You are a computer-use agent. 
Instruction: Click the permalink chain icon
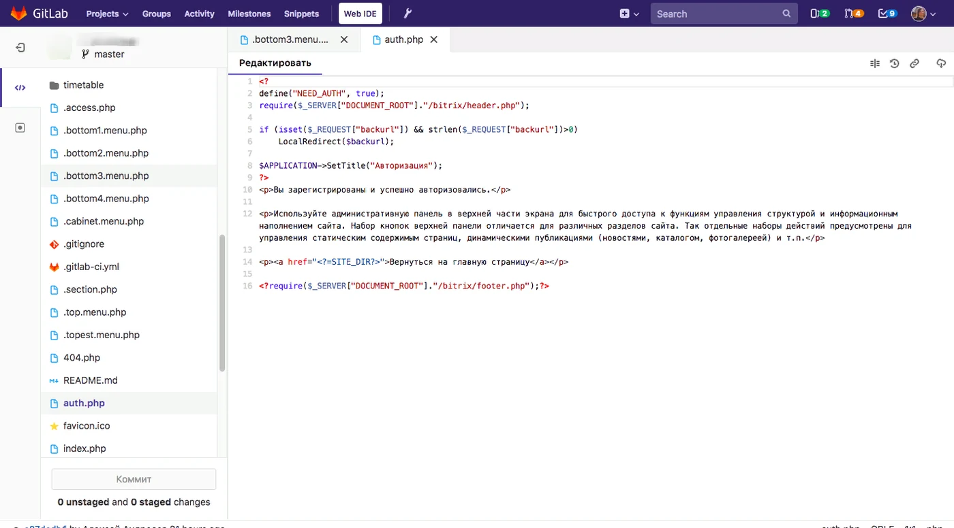tap(914, 63)
